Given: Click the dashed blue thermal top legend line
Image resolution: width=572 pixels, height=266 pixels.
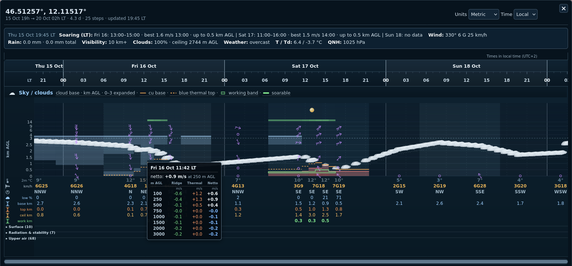Looking at the screenshot, I should point(173,93).
